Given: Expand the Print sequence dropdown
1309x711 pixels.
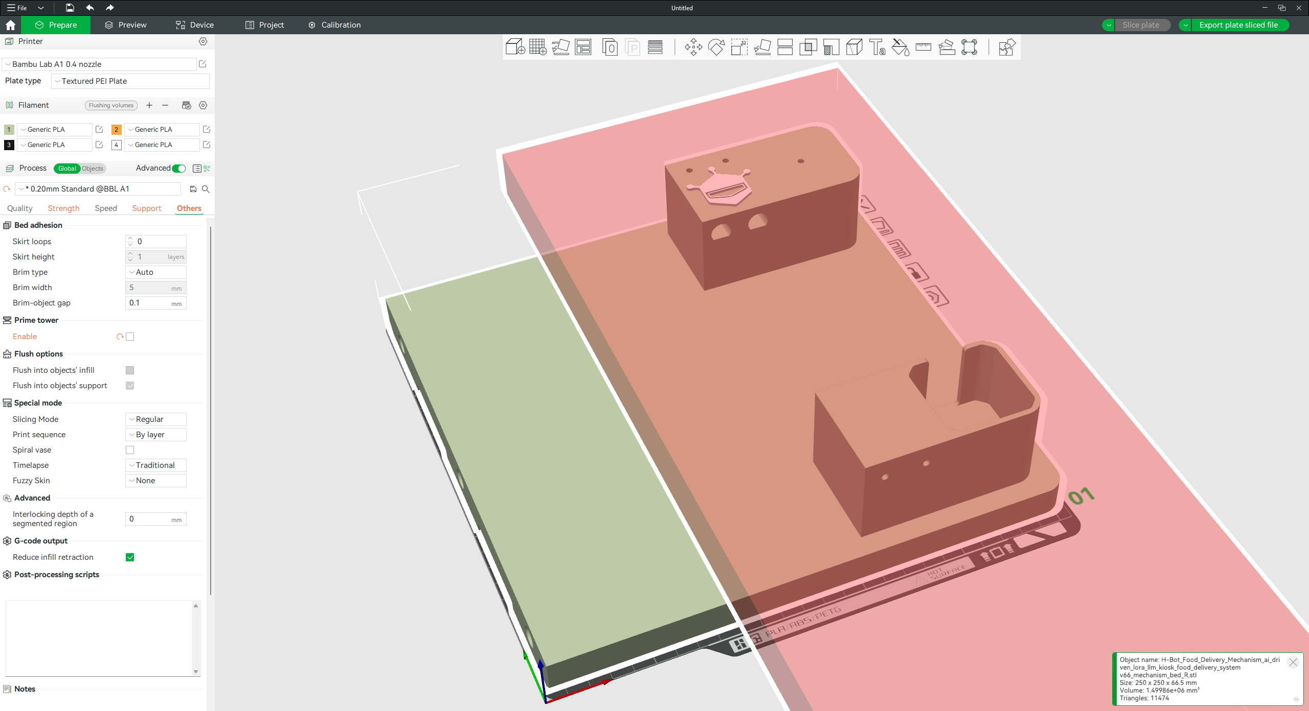Looking at the screenshot, I should (x=155, y=435).
